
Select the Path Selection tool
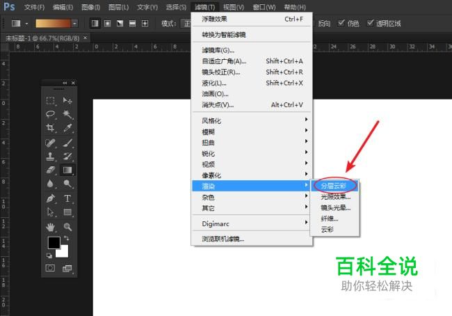pos(51,212)
